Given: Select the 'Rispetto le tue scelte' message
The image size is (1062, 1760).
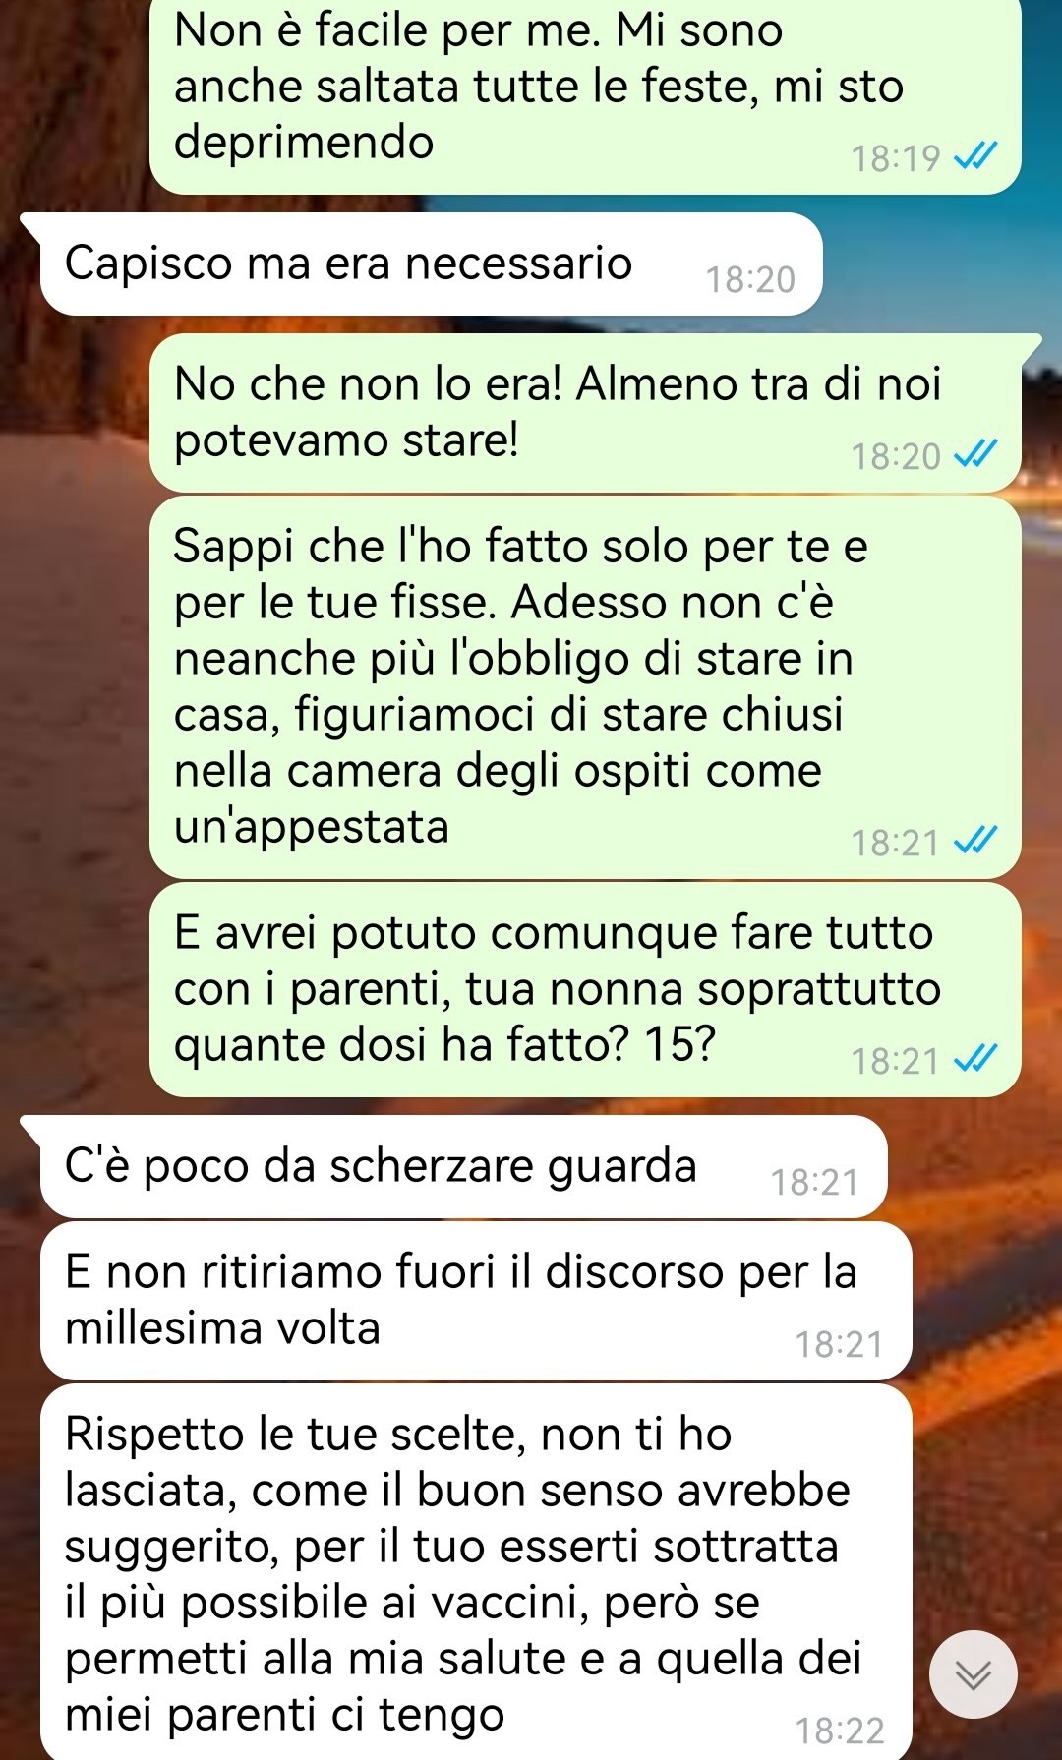Looking at the screenshot, I should [x=476, y=1571].
